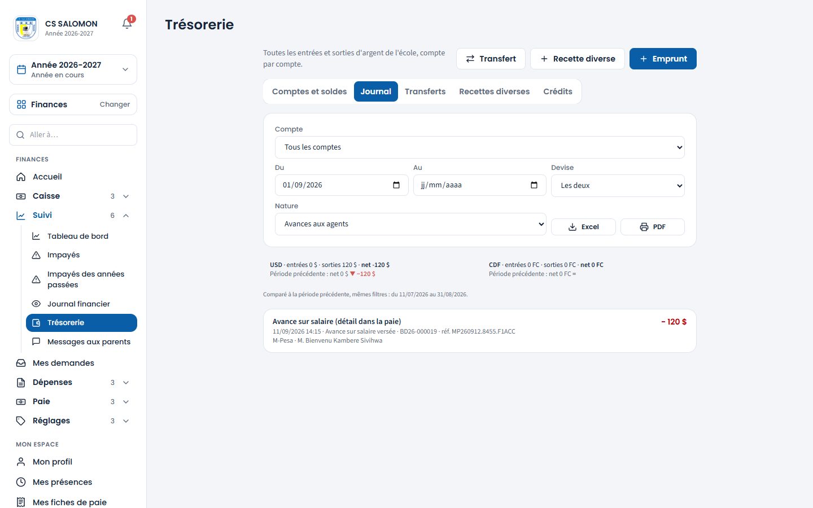
Task: Click the Mes demandes inbox icon
Action: point(21,363)
